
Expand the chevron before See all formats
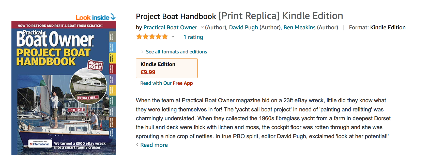142,52
